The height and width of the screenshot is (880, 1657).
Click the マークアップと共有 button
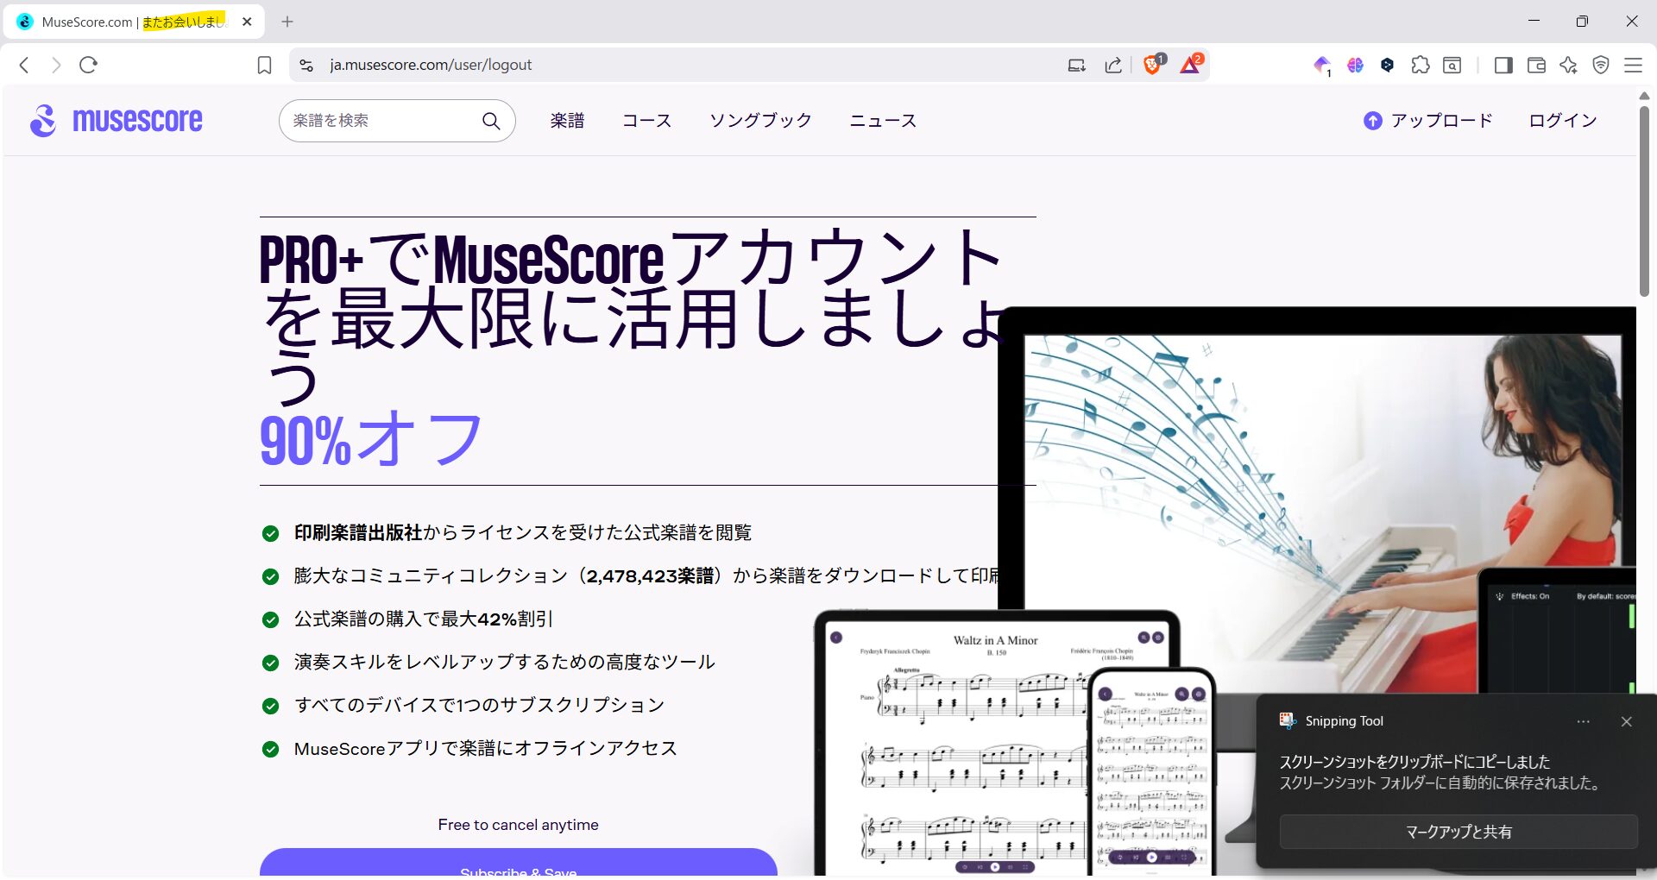tap(1458, 831)
